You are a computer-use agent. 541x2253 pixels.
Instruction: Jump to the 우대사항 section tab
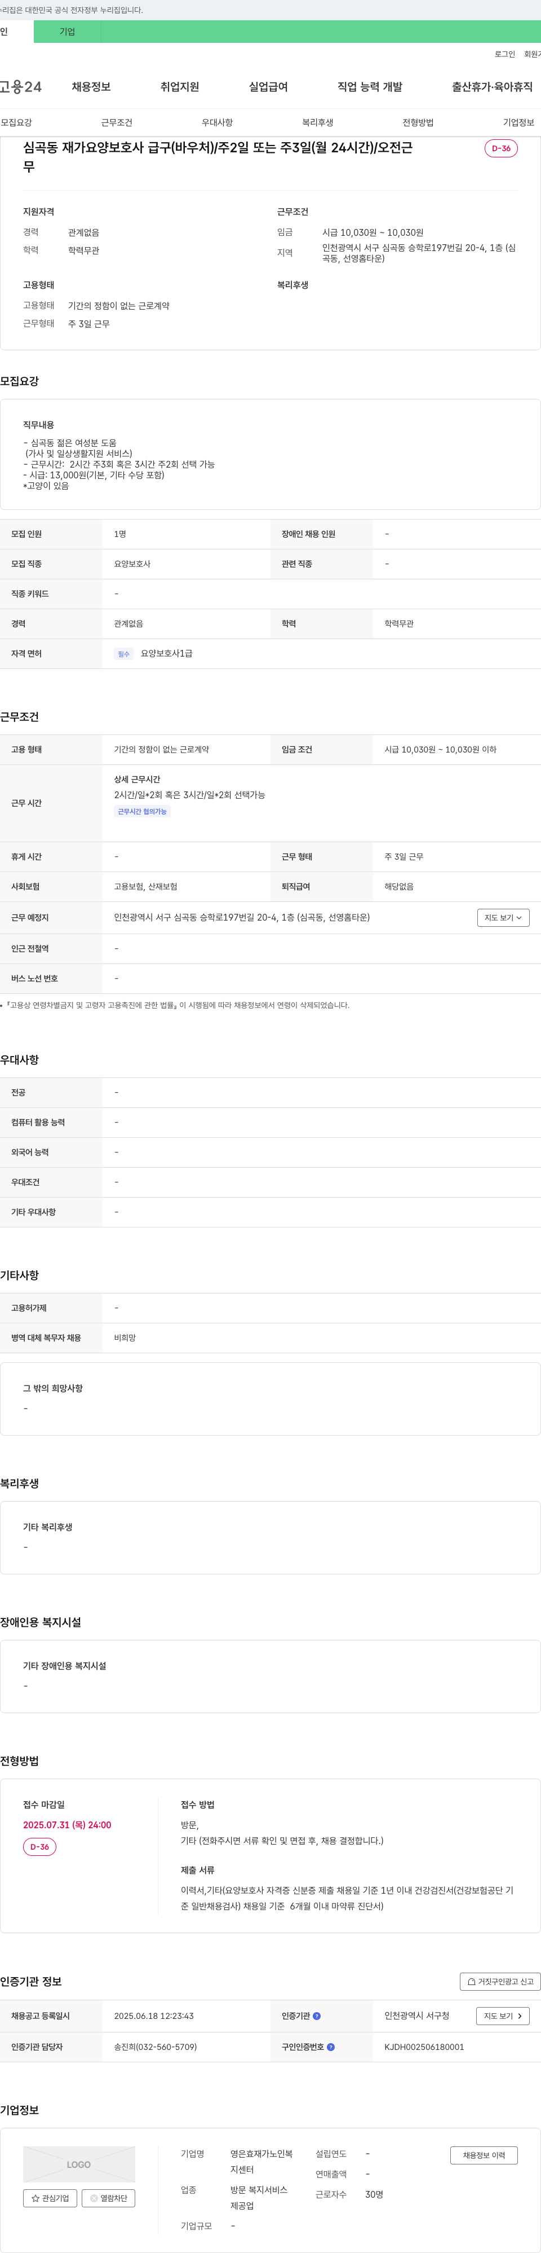[217, 122]
